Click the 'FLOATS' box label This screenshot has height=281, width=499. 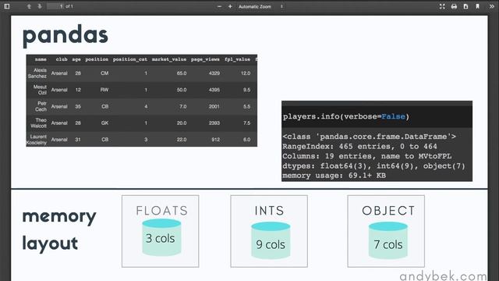click(x=162, y=211)
